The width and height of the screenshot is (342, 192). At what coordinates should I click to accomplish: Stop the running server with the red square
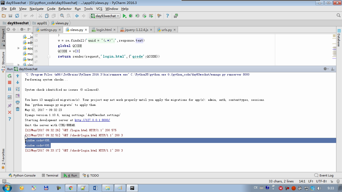click(10, 82)
